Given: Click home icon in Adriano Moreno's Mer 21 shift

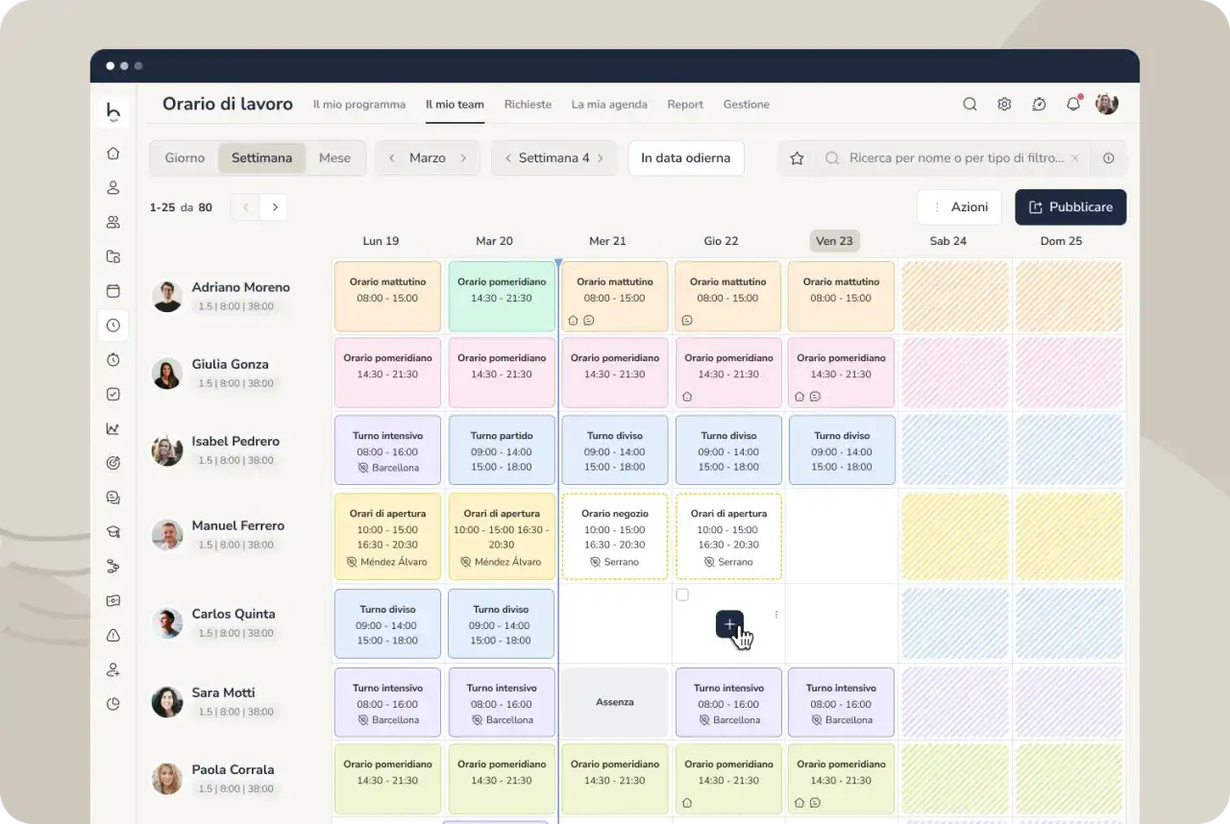Looking at the screenshot, I should point(574,320).
